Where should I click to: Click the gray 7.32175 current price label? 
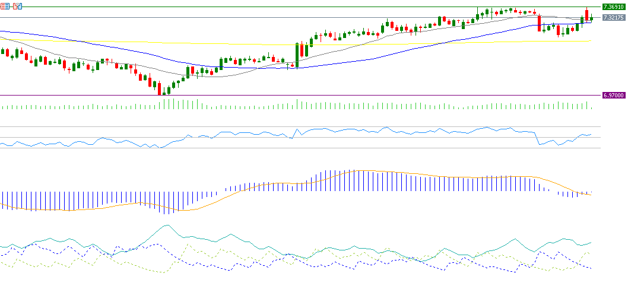(613, 18)
